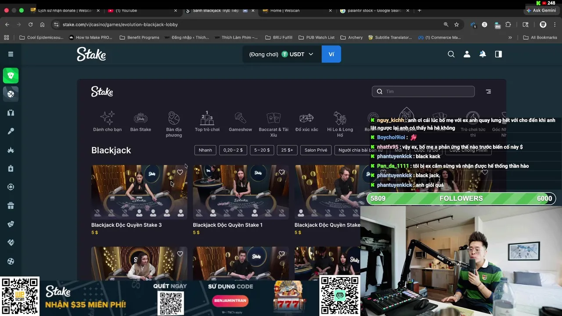
Task: Select the Gameshow category
Action: coord(240,122)
